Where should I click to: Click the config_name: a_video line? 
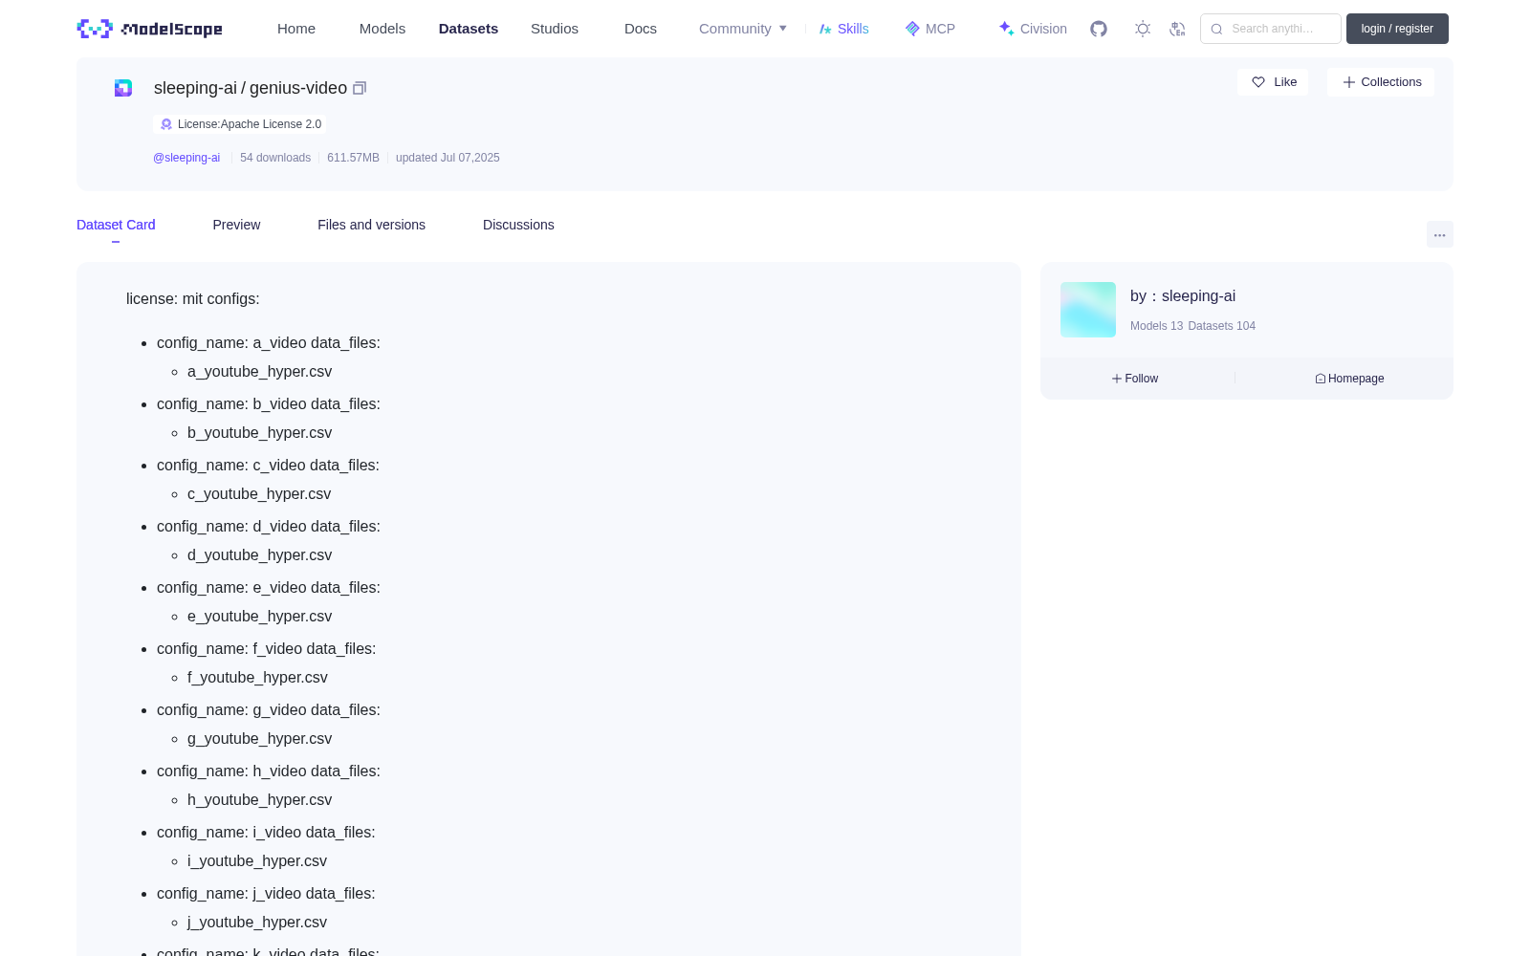269,343
